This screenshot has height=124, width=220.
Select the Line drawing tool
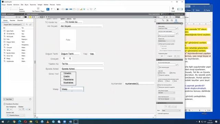click(55, 9)
